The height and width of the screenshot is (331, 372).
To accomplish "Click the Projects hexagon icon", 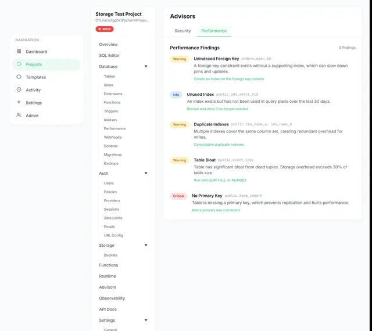I will click(x=19, y=64).
